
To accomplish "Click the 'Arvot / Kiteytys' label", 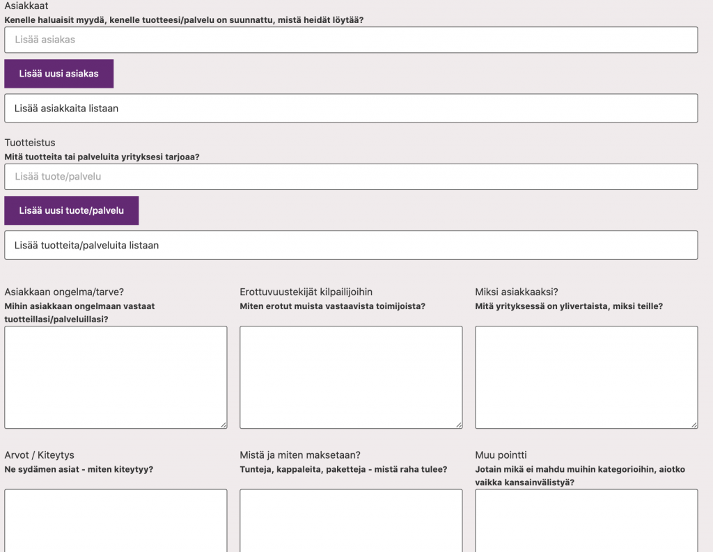I will pyautogui.click(x=39, y=455).
